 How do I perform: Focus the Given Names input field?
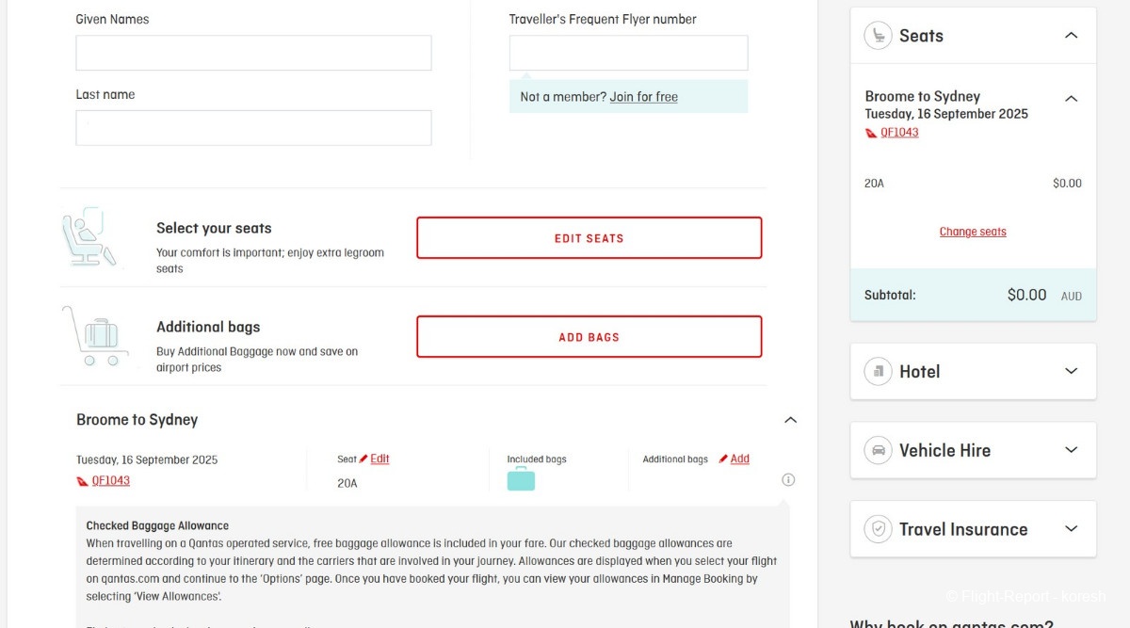(x=253, y=53)
